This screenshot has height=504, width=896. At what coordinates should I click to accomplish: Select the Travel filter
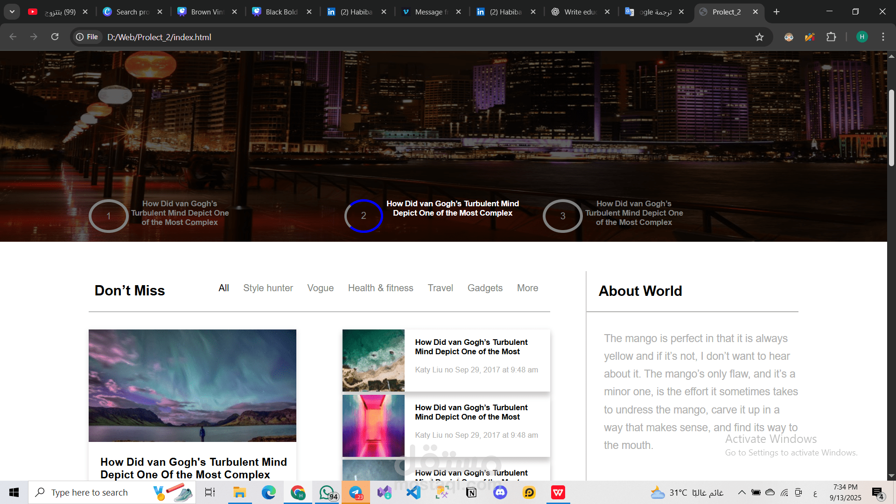pyautogui.click(x=440, y=288)
